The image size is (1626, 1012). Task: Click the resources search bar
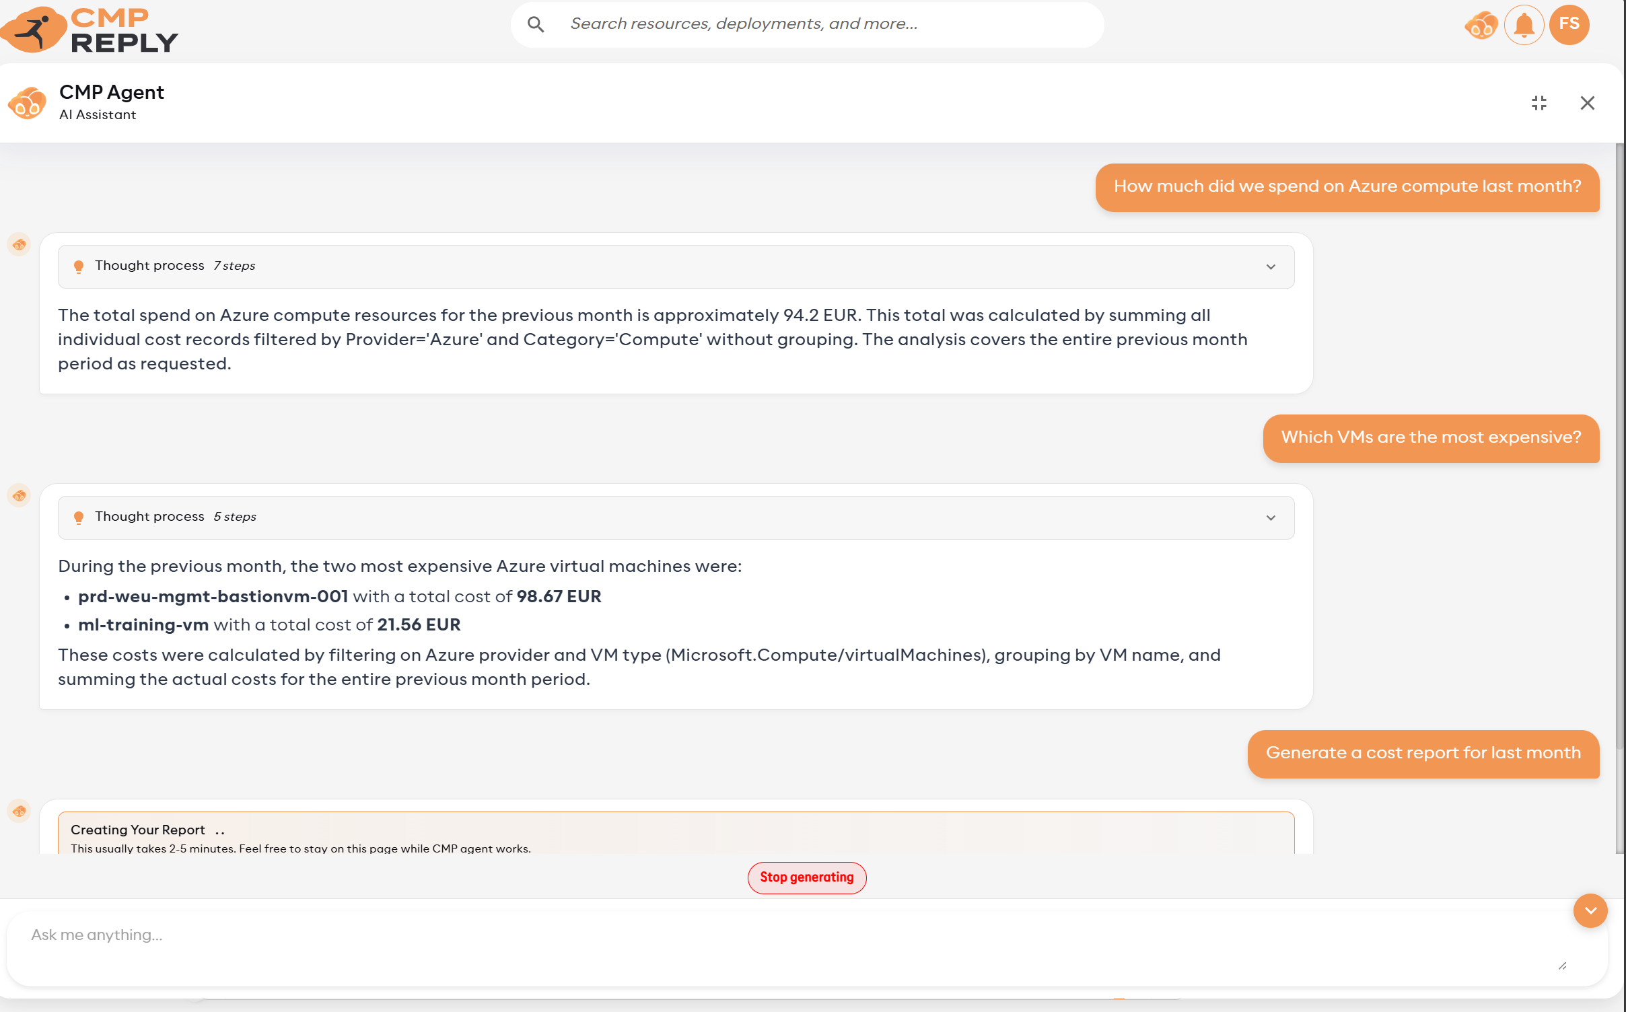808,24
